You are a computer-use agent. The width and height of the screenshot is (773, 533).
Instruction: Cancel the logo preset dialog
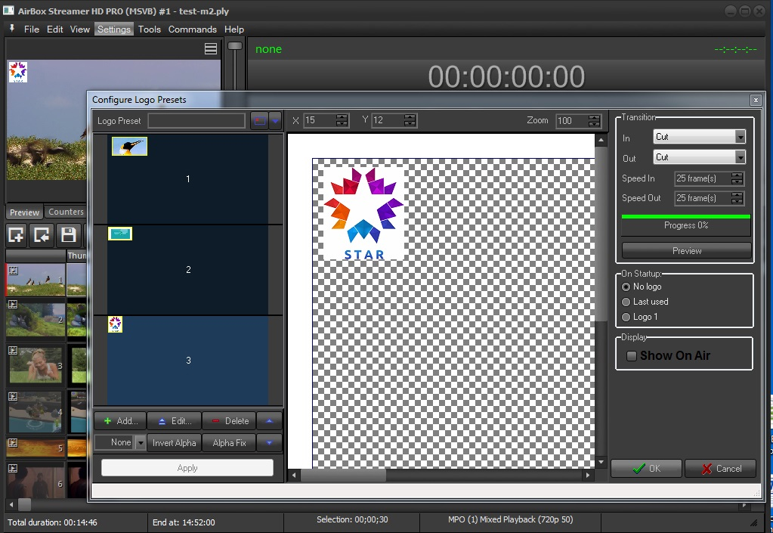click(x=720, y=469)
